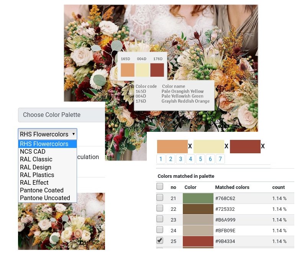
Task: Go to page 3 of results
Action: point(181,159)
